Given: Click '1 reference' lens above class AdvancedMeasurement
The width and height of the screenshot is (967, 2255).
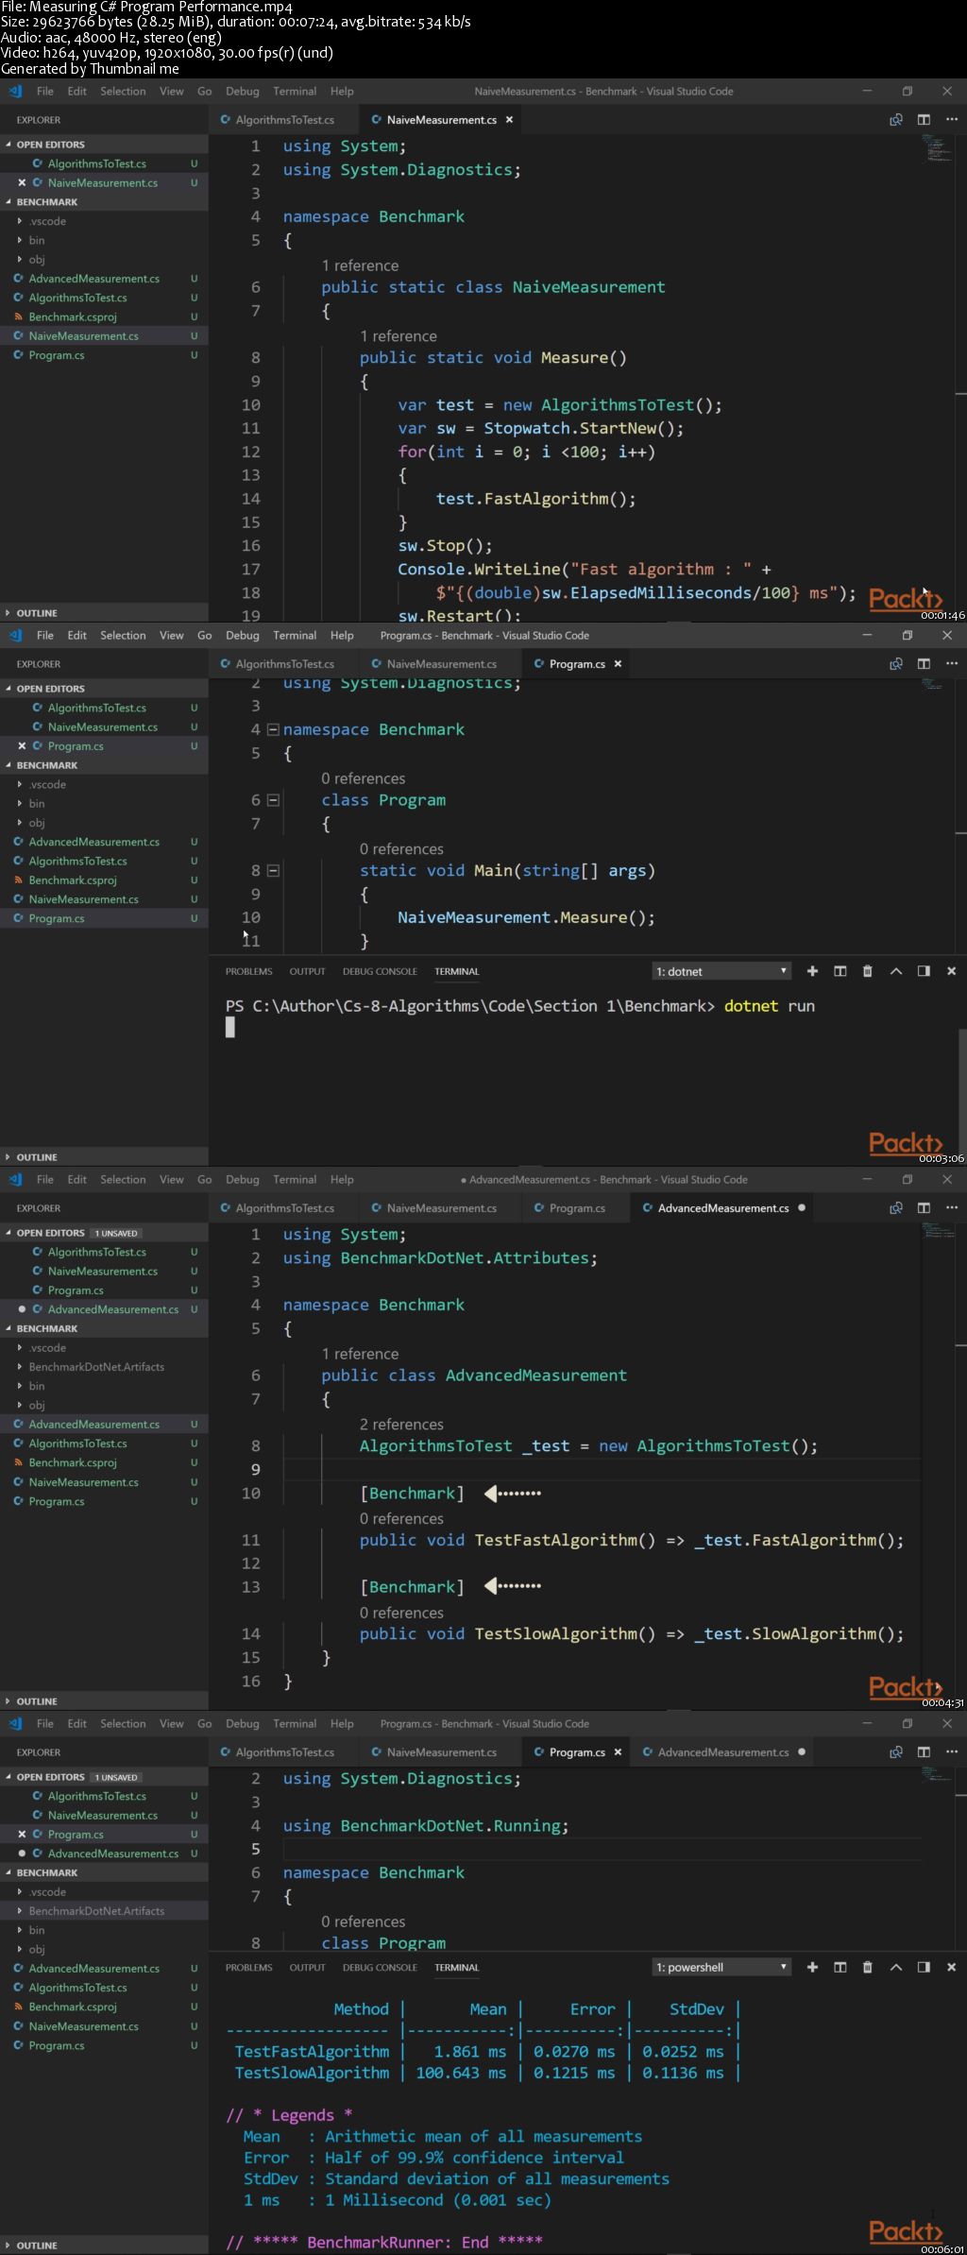Looking at the screenshot, I should [x=360, y=1354].
